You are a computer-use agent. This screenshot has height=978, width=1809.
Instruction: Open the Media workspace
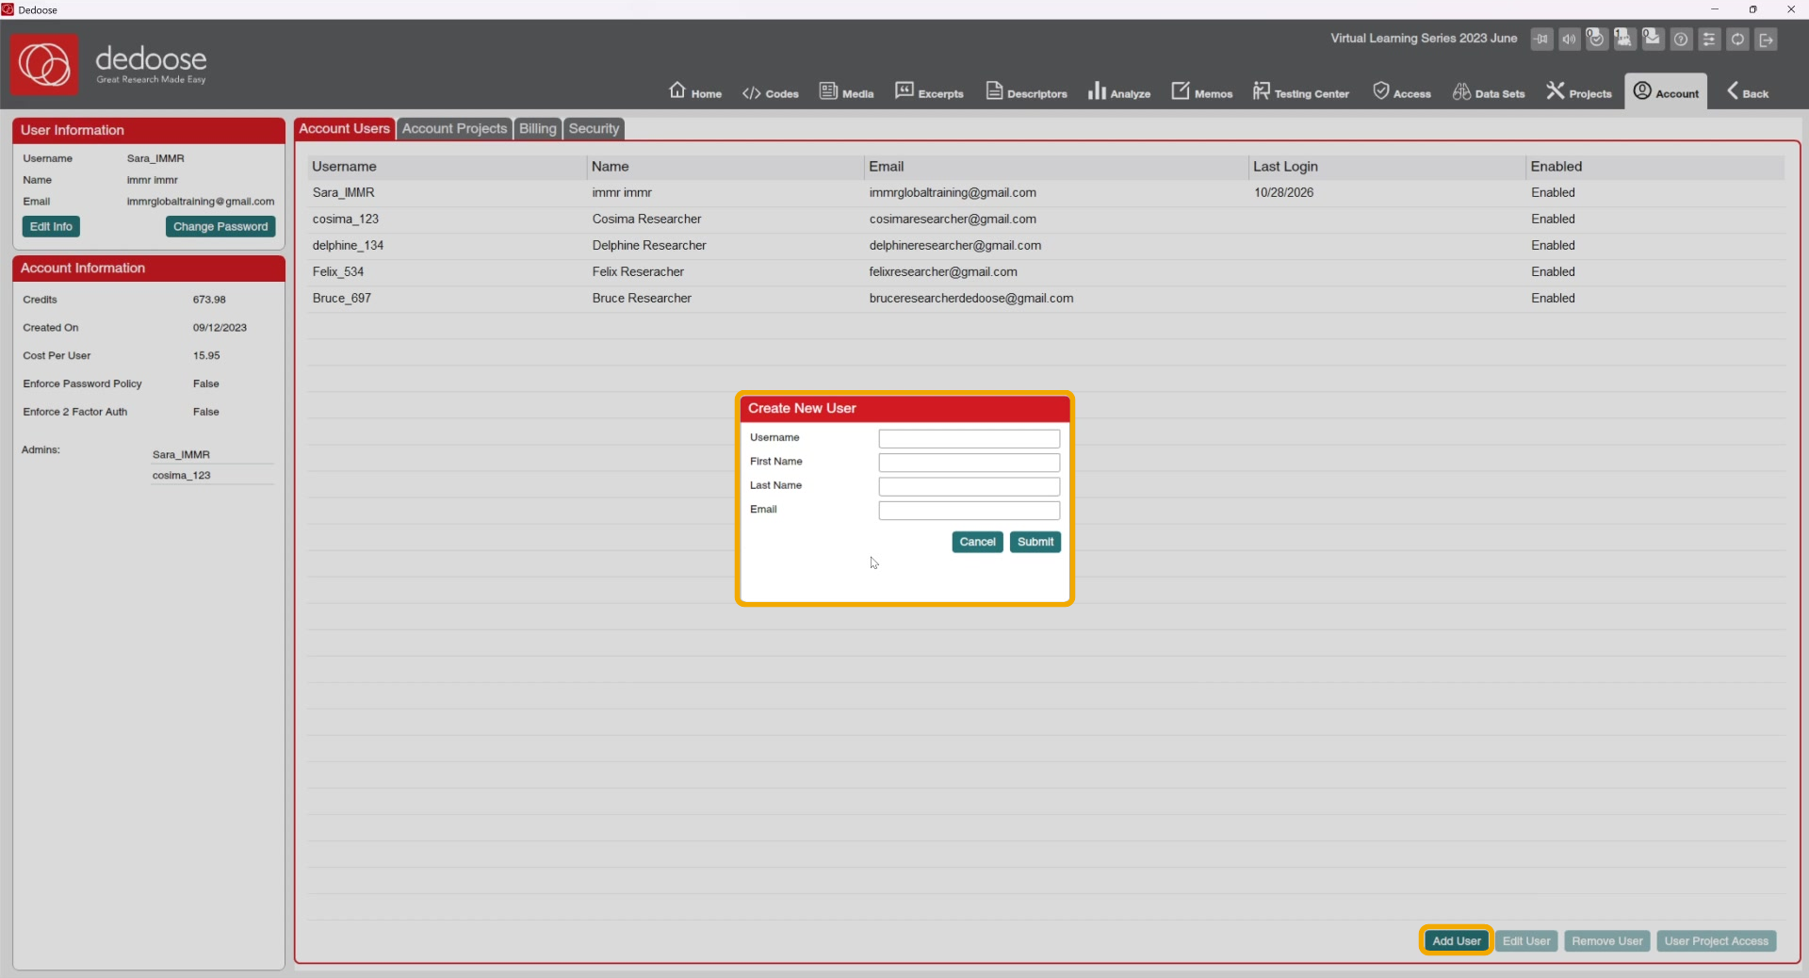[x=847, y=91]
